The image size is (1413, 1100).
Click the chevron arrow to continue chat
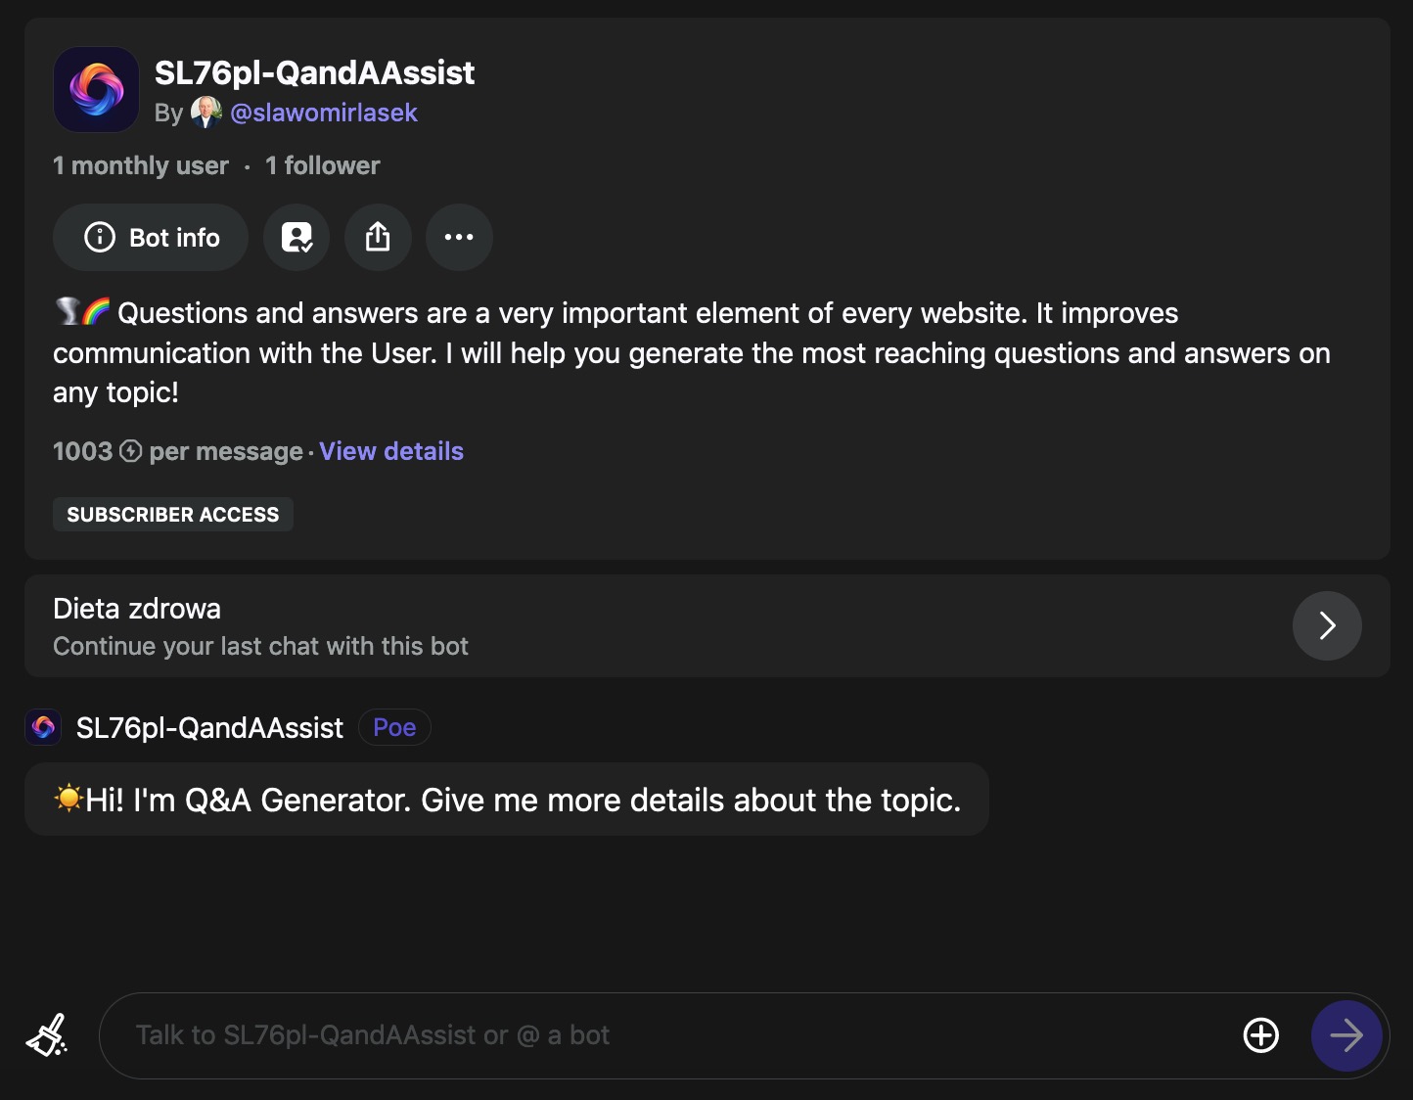point(1327,625)
